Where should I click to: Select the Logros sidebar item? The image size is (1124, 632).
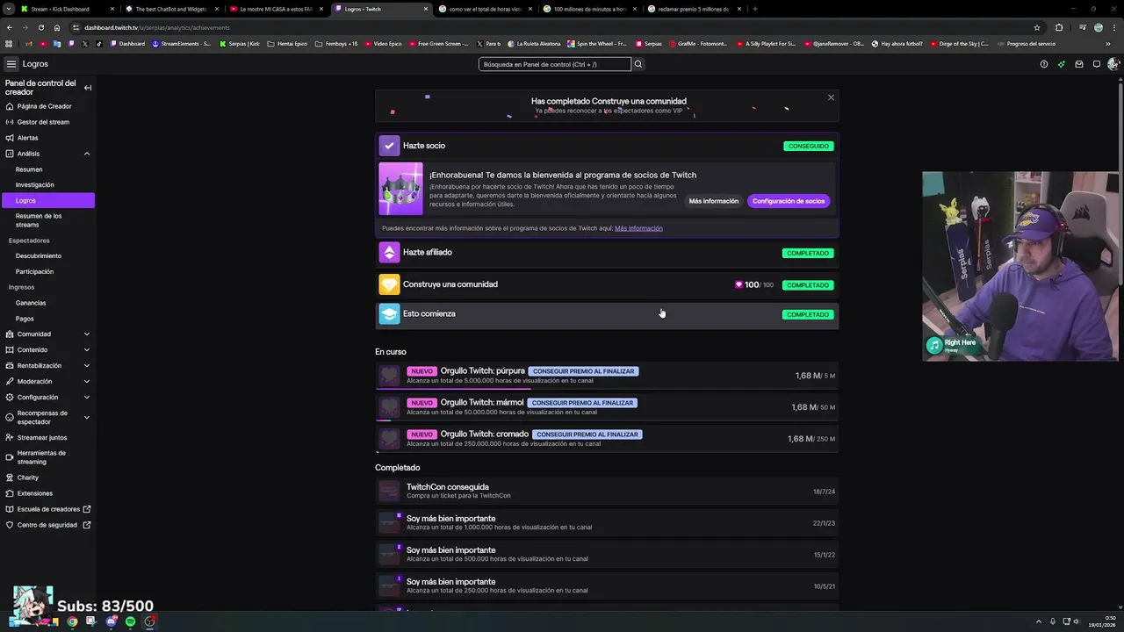(48, 200)
